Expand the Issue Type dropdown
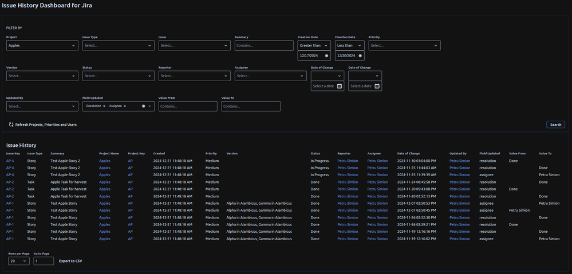Image resolution: width=572 pixels, height=274 pixels. (119, 46)
